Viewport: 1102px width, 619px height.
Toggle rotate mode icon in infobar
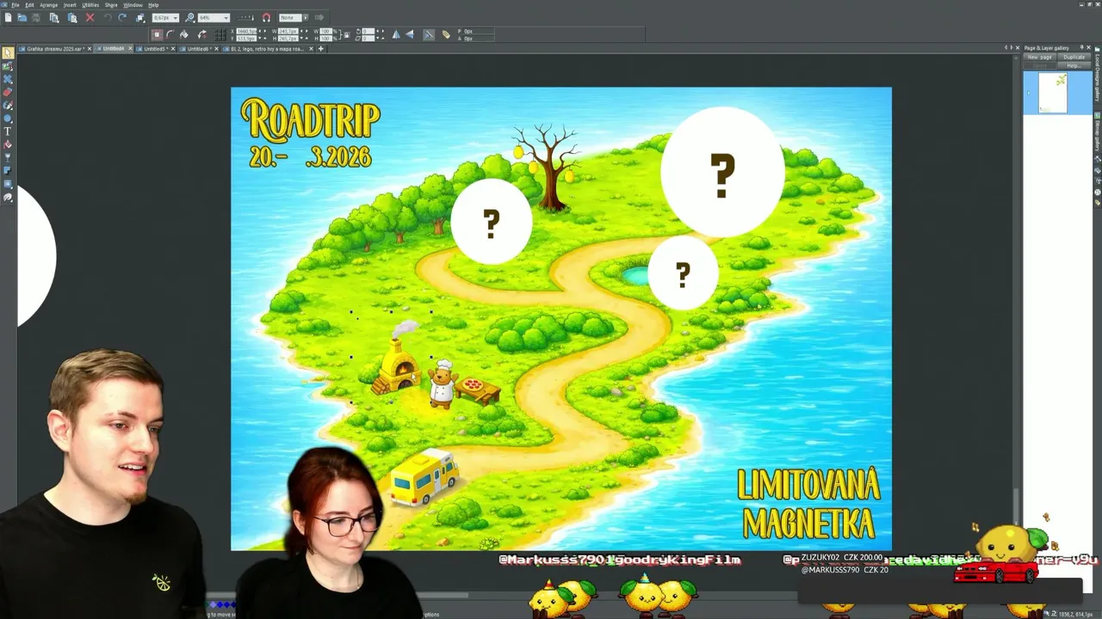coord(201,34)
